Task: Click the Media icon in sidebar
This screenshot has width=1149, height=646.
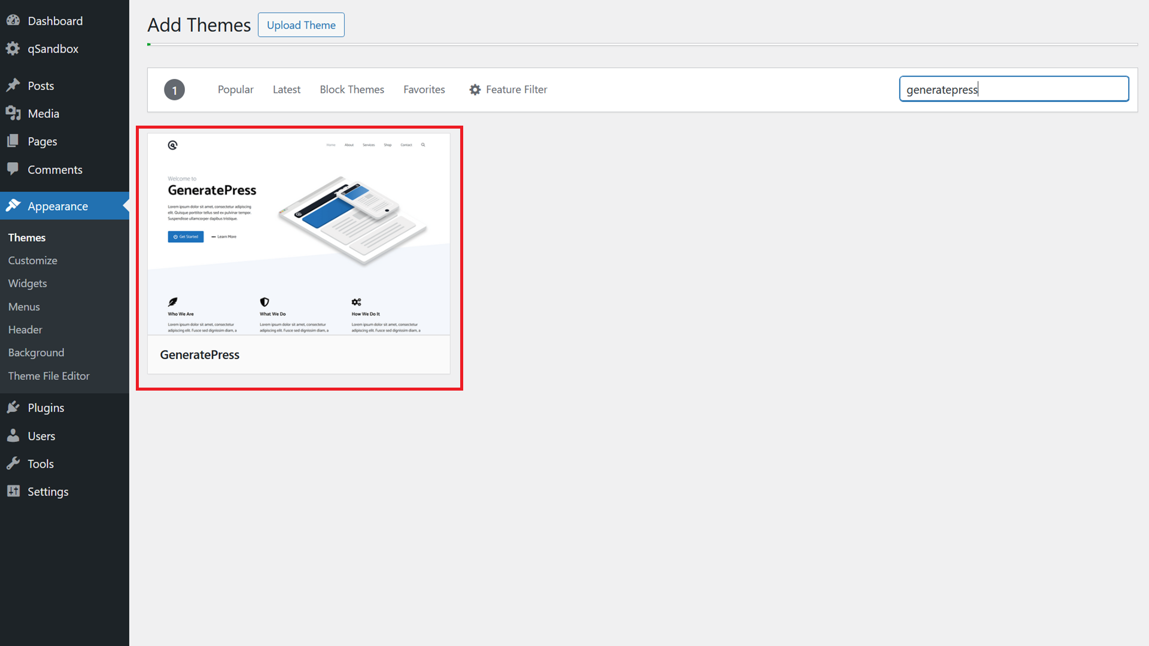Action: (13, 113)
